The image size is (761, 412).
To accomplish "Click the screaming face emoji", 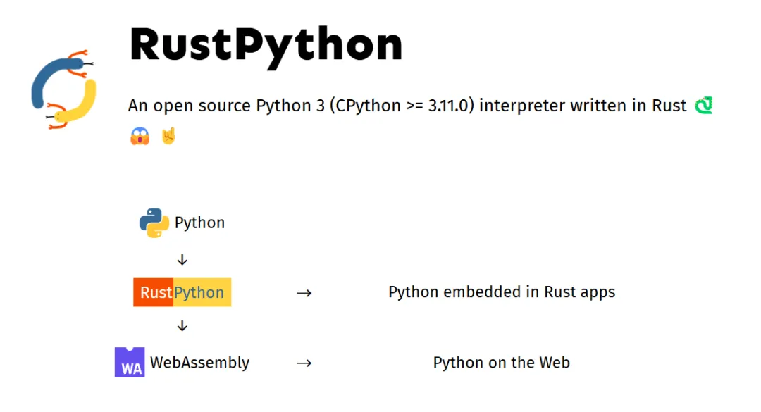I will [x=140, y=136].
